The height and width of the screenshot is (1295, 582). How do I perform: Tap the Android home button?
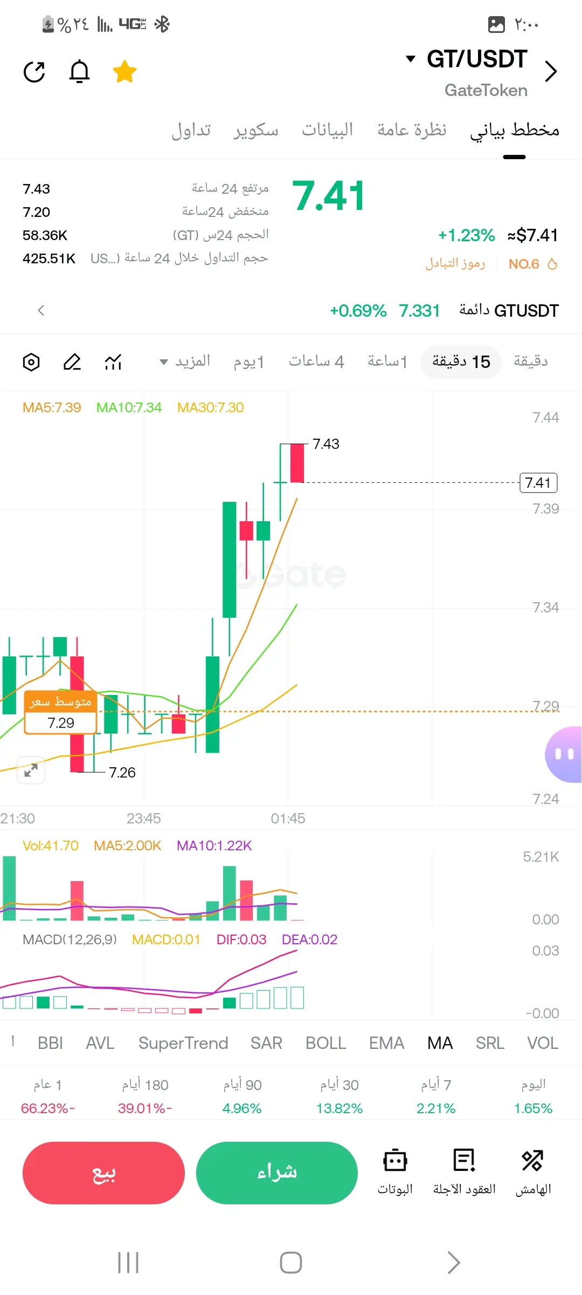291,1263
